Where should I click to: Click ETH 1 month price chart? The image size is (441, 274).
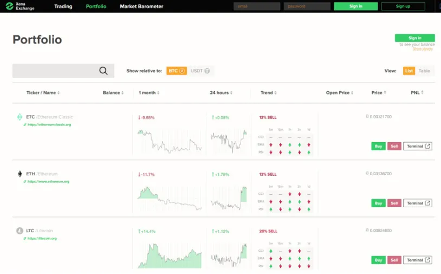tap(170, 197)
